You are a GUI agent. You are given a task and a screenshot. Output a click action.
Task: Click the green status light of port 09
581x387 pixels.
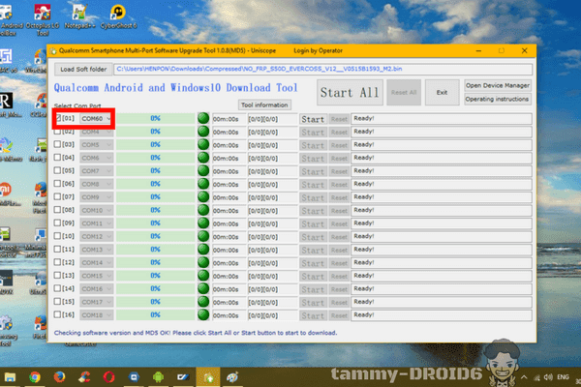pyautogui.click(x=203, y=223)
